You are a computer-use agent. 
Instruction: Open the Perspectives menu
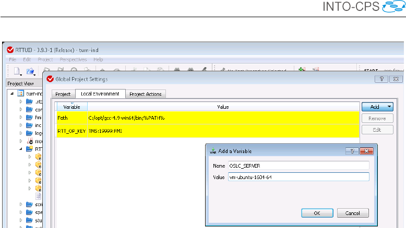[73, 59]
